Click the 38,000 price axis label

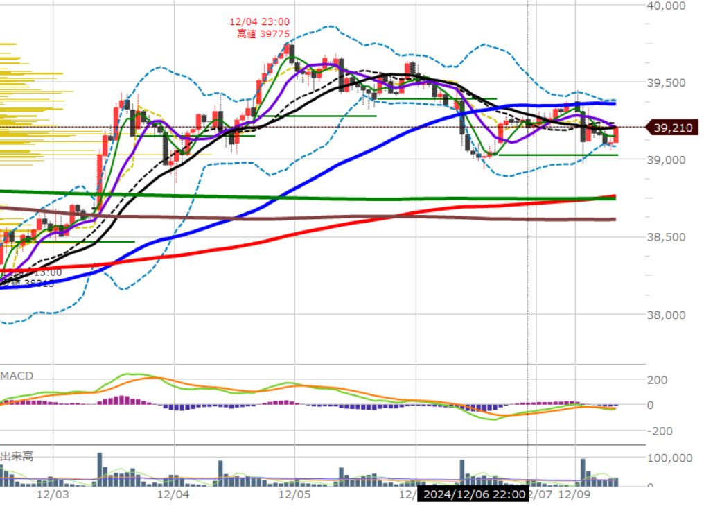(x=666, y=315)
